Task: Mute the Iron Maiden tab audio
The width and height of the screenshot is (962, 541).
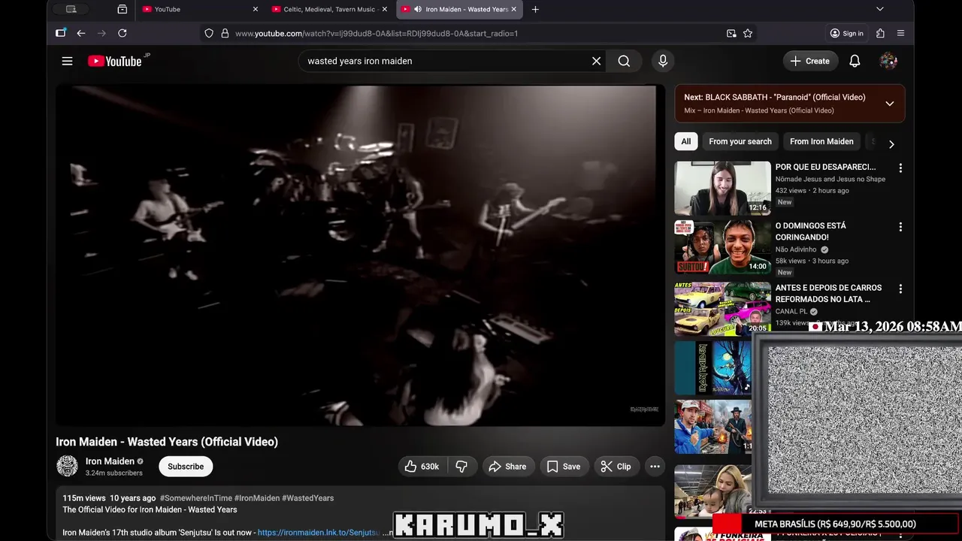Action: pos(417,9)
